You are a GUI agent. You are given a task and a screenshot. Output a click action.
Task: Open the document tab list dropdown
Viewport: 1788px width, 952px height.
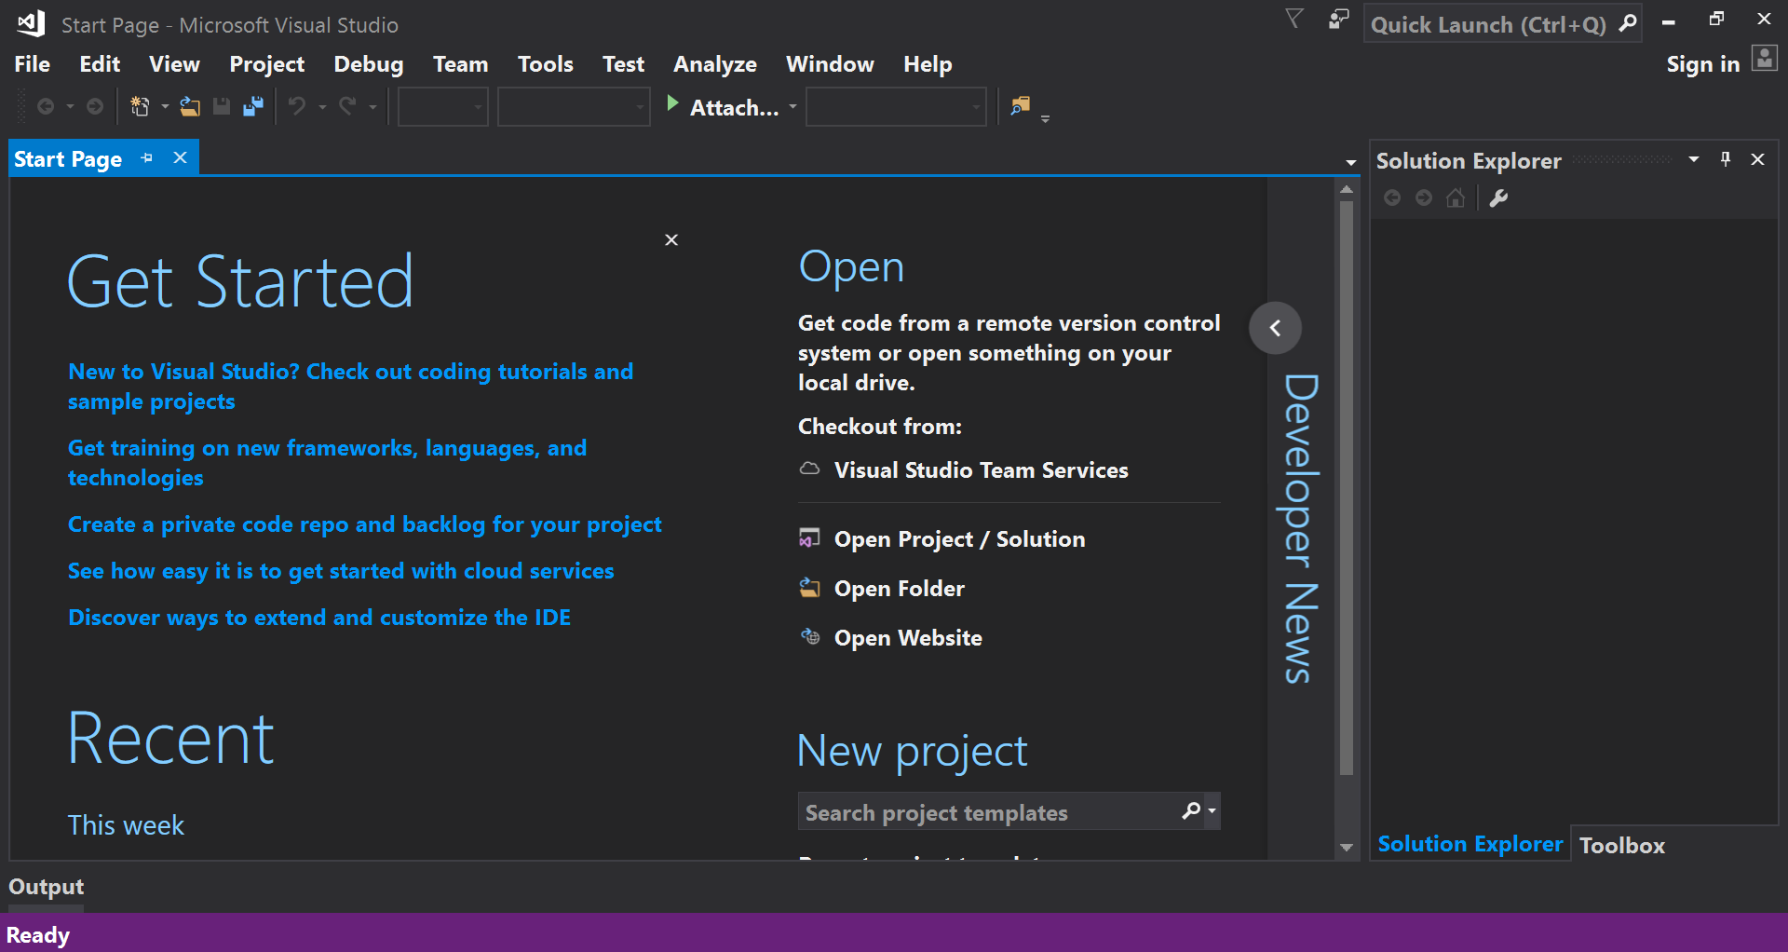click(x=1350, y=163)
